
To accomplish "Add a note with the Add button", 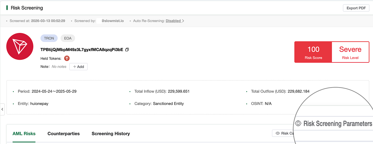I will point(78,67).
